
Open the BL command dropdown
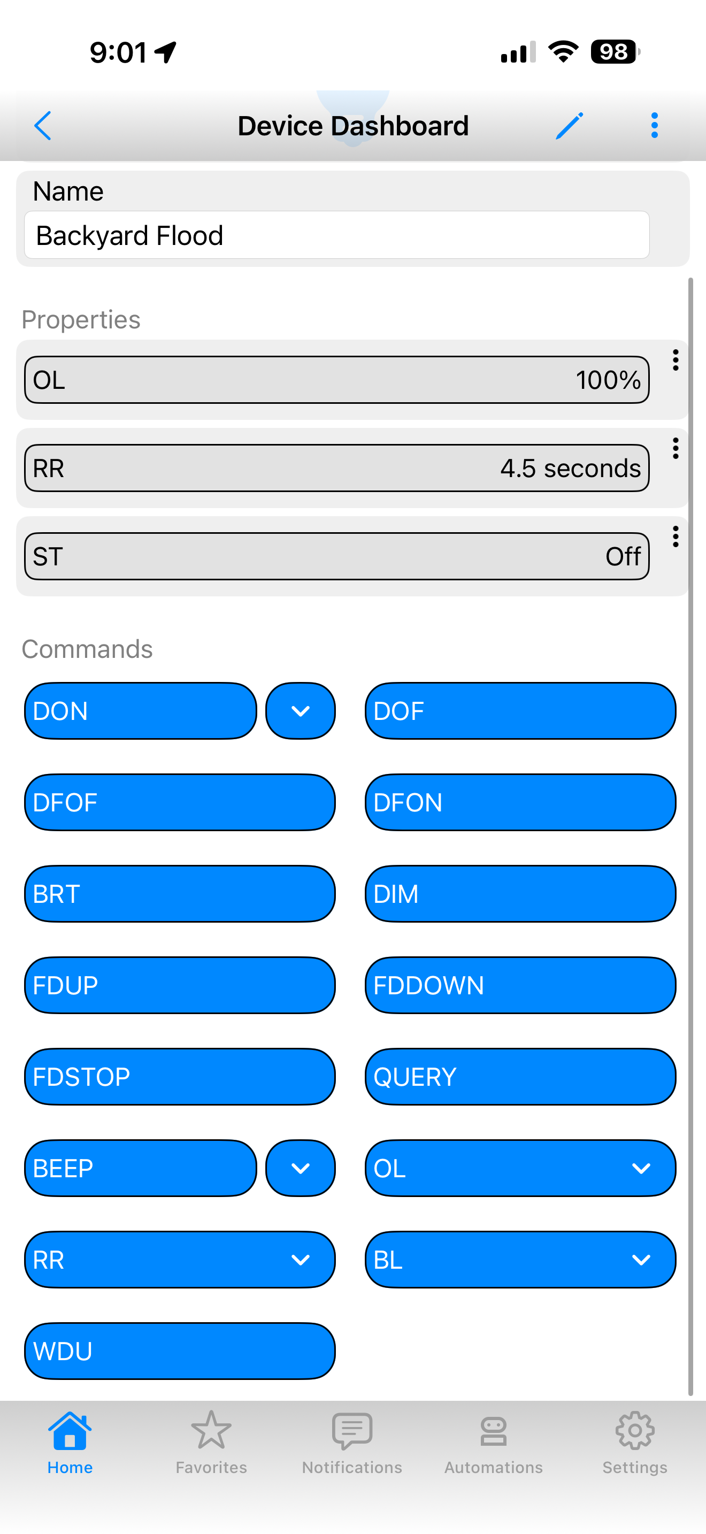coord(520,1260)
